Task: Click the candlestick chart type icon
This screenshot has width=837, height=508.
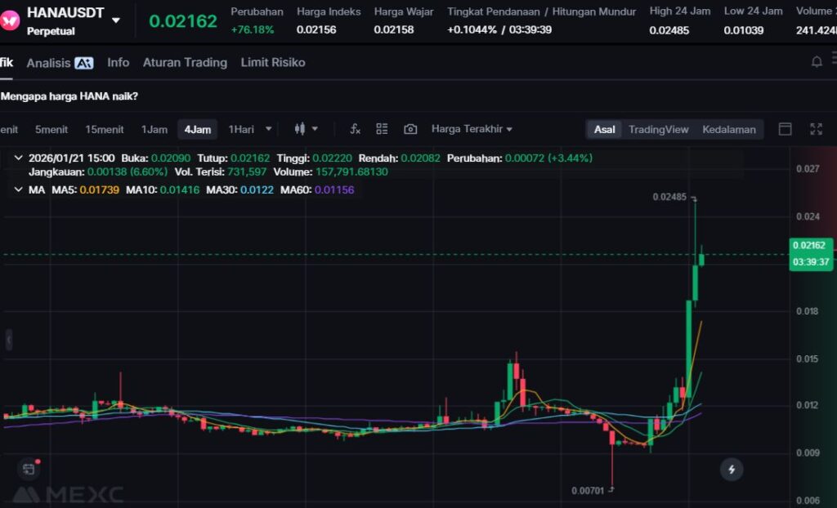Action: pos(300,129)
